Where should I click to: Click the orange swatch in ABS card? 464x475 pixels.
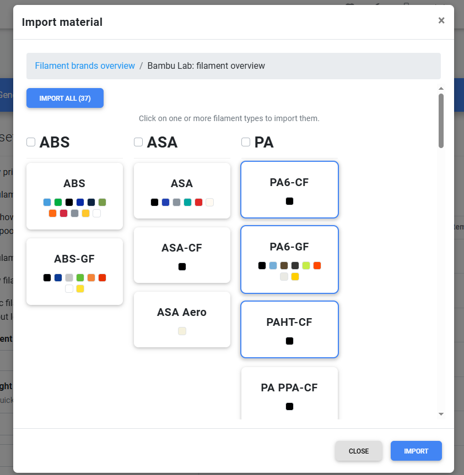pos(52,213)
